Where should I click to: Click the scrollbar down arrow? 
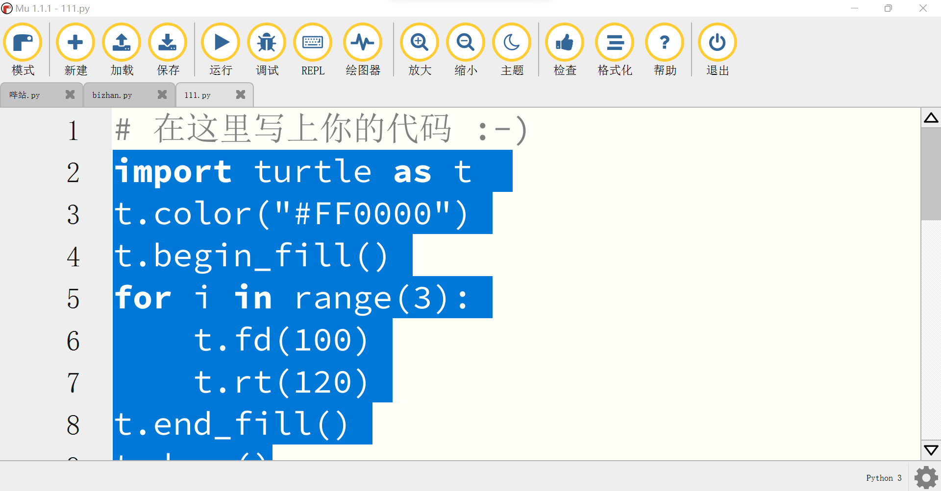[931, 449]
